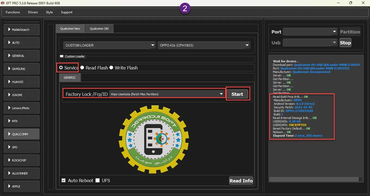This screenshot has height=196, width=370.
Task: Select the Write Flash radio option
Action: coord(111,68)
